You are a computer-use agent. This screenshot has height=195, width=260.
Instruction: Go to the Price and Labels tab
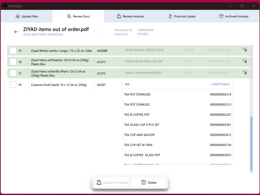[x=182, y=16]
